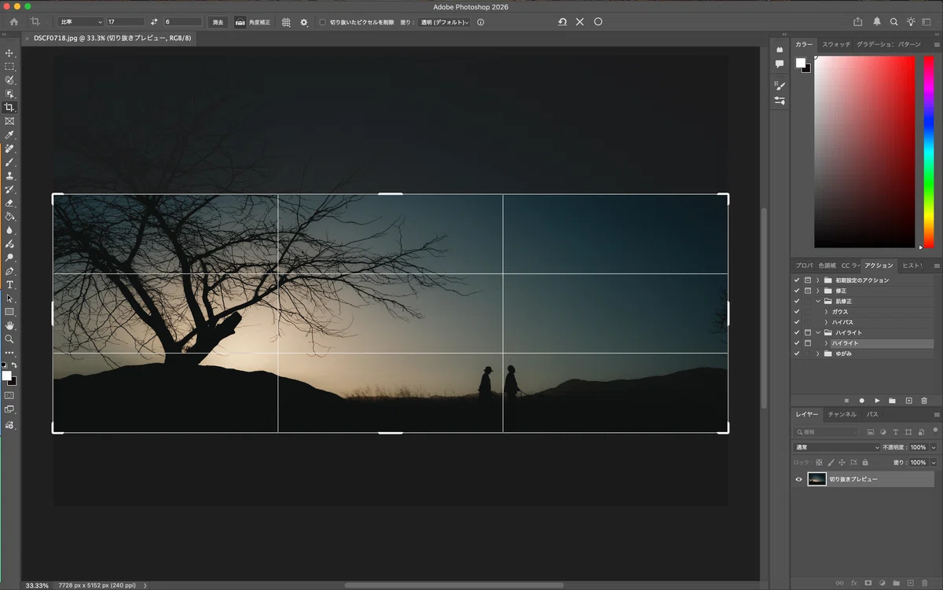This screenshot has width=943, height=590.
Task: Switch to the チャンネル tab
Action: click(842, 414)
